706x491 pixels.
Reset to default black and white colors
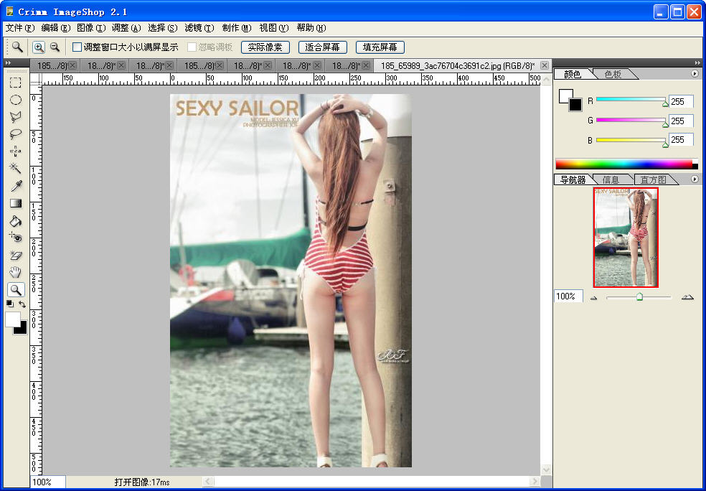(10, 304)
